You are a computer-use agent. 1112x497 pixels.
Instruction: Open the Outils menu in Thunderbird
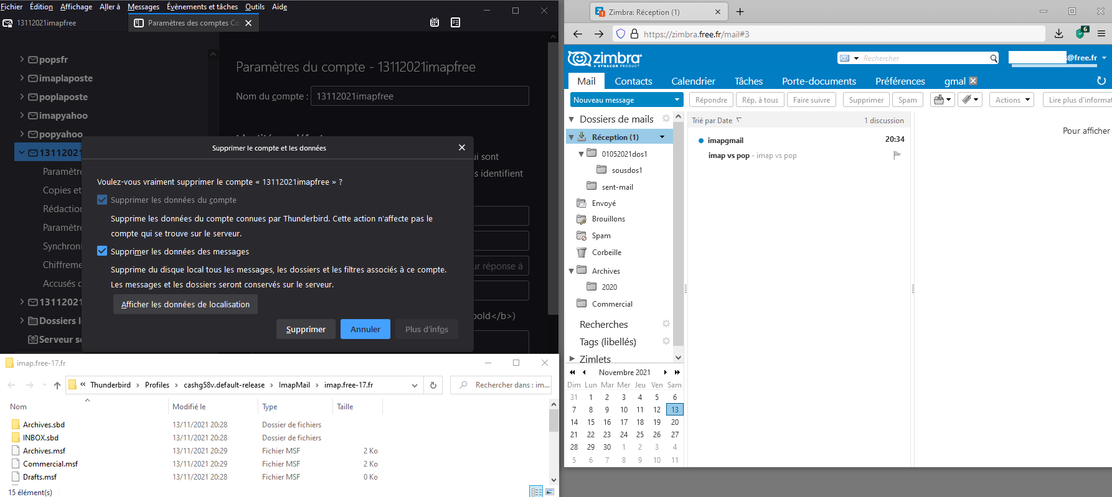click(255, 7)
